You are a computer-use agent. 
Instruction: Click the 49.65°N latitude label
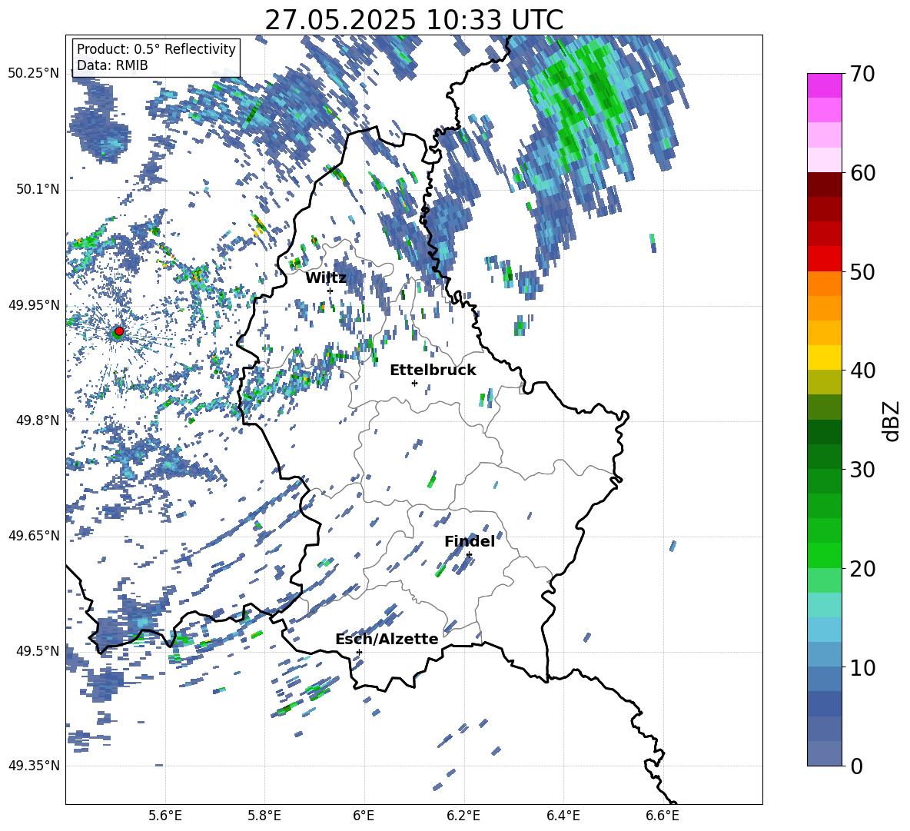(x=34, y=535)
